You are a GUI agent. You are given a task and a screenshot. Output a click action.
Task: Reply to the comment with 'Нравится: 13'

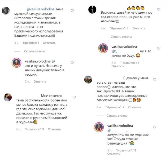point(113,154)
